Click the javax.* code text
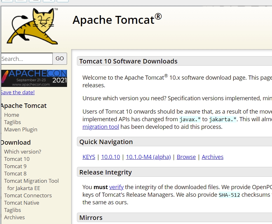Screen dimensions: 272x224 click(190, 119)
